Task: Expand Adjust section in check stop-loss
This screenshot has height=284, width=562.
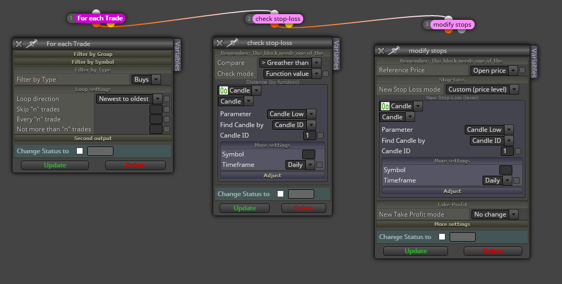Action: (x=272, y=175)
